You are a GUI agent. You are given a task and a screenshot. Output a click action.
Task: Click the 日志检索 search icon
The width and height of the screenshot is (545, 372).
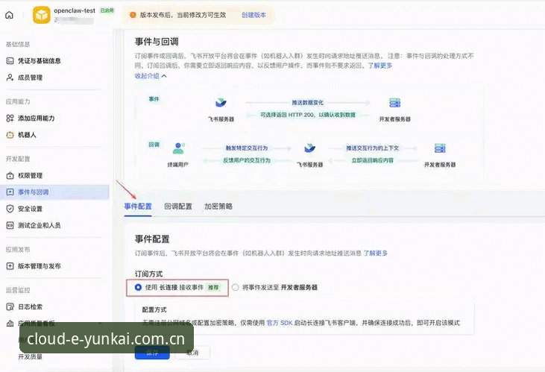click(x=10, y=306)
